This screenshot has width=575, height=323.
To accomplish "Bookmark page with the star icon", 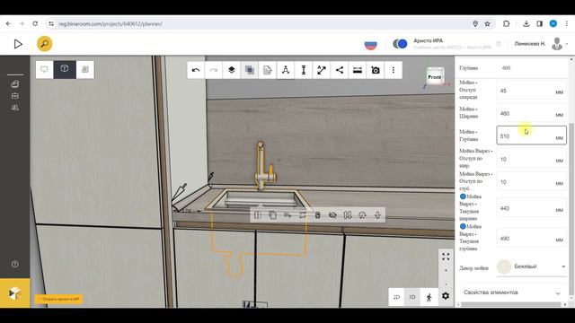I will coord(487,24).
